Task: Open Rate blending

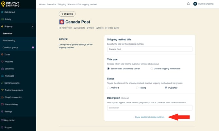Action: (9, 40)
